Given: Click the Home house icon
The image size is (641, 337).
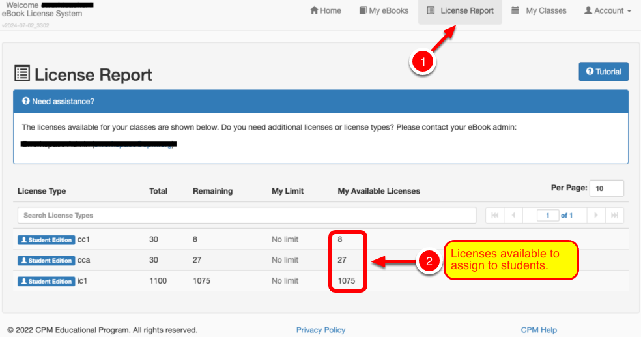Looking at the screenshot, I should [314, 10].
